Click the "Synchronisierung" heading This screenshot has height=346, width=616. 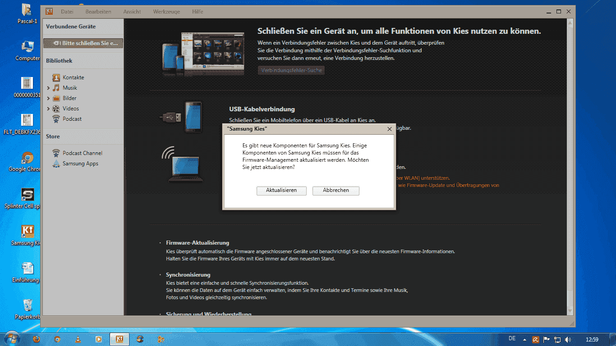[188, 275]
